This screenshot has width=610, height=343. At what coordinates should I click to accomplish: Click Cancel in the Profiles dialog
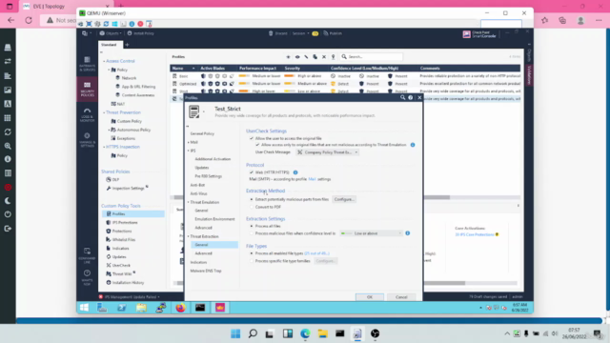(x=401, y=297)
